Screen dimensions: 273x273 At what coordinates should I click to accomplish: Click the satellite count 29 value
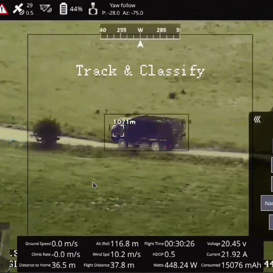[x=30, y=5]
